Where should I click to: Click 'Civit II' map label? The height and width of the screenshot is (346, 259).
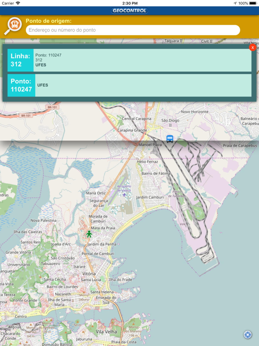207,41
